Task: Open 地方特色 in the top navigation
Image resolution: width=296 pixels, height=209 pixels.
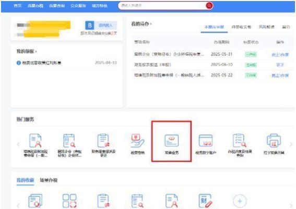Action: 100,6
